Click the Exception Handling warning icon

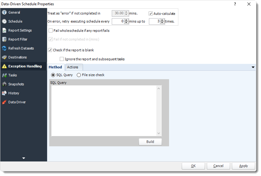(4, 66)
